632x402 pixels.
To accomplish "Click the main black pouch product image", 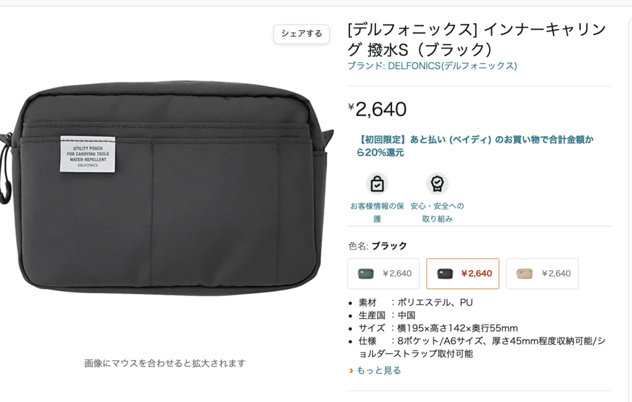I will [x=166, y=187].
